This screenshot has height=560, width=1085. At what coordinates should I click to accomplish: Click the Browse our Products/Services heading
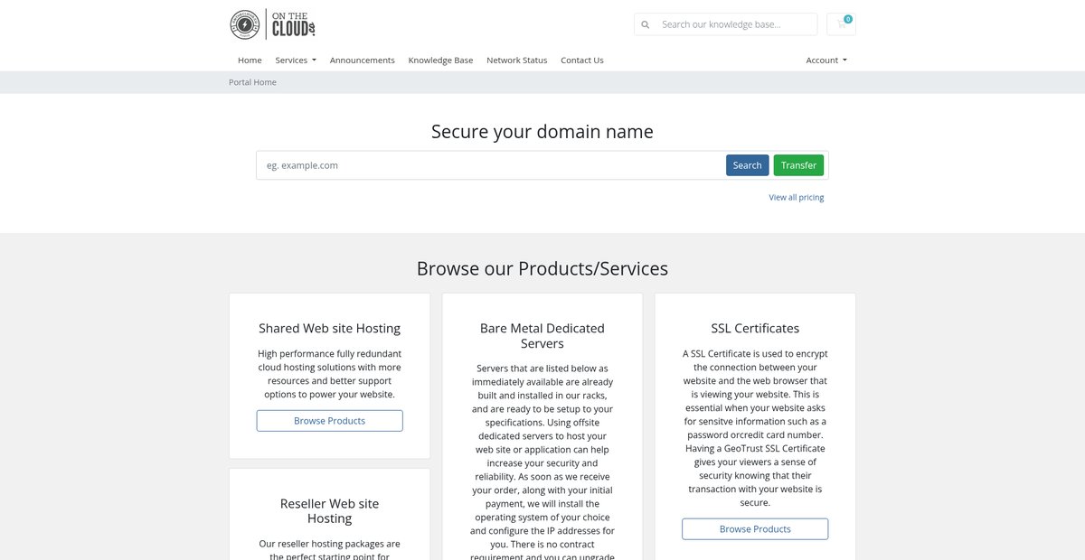[x=542, y=268]
